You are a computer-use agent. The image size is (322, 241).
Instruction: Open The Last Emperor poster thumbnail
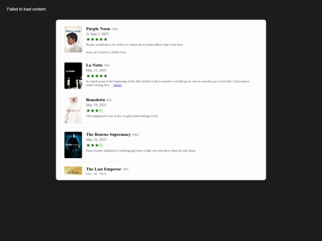tap(73, 171)
